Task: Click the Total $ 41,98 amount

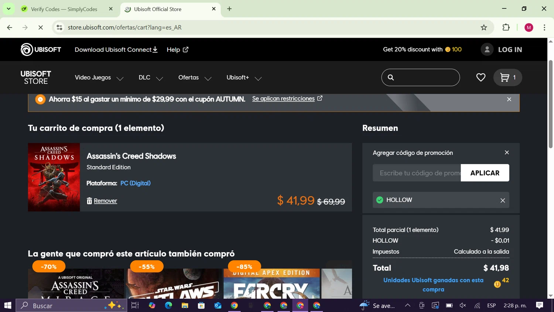Action: (x=496, y=268)
